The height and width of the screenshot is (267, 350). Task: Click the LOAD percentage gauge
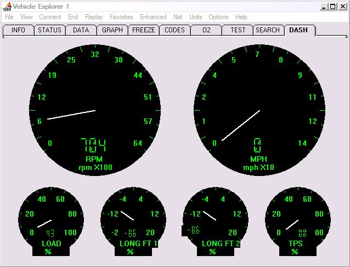pos(52,219)
